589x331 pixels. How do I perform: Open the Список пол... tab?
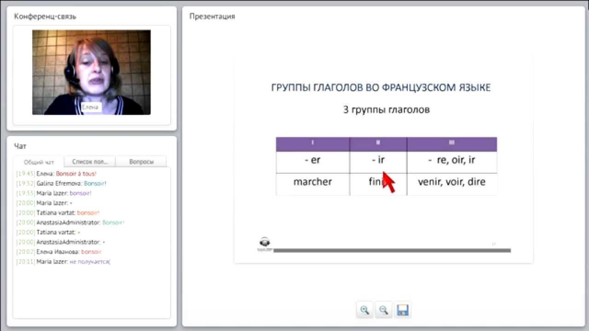pyautogui.click(x=90, y=162)
